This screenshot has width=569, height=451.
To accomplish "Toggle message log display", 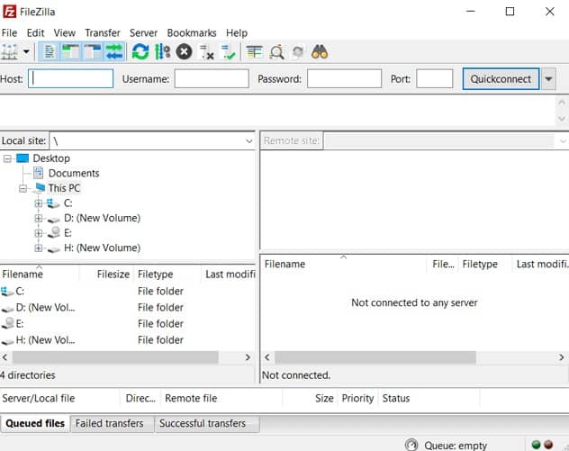I will tap(50, 52).
